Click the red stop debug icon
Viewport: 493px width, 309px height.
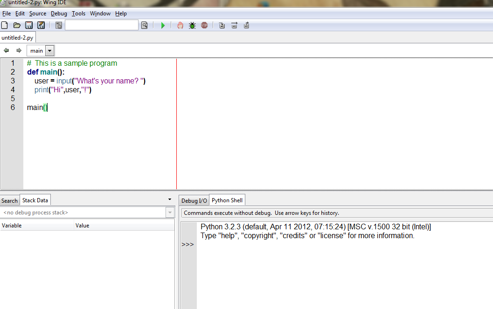click(204, 25)
